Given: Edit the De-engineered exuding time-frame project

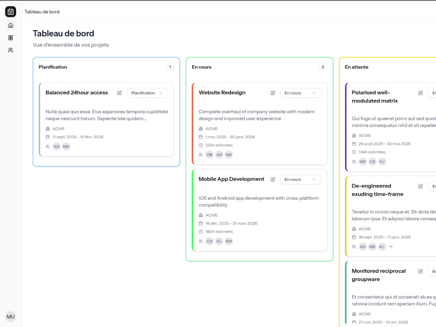Looking at the screenshot, I should [421, 186].
